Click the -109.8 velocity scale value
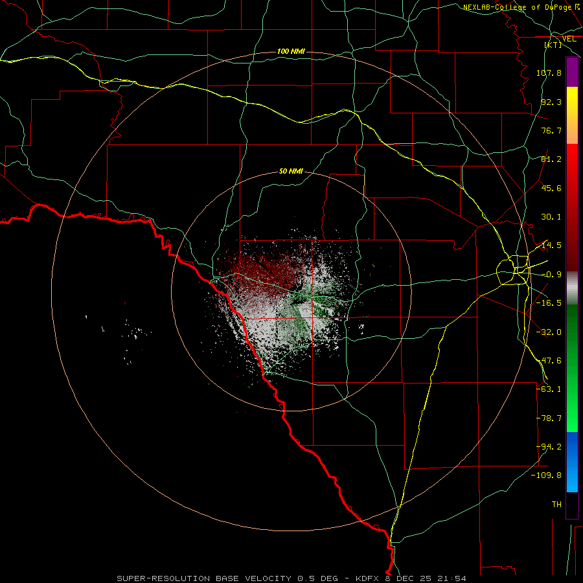583x583 pixels. (x=546, y=475)
